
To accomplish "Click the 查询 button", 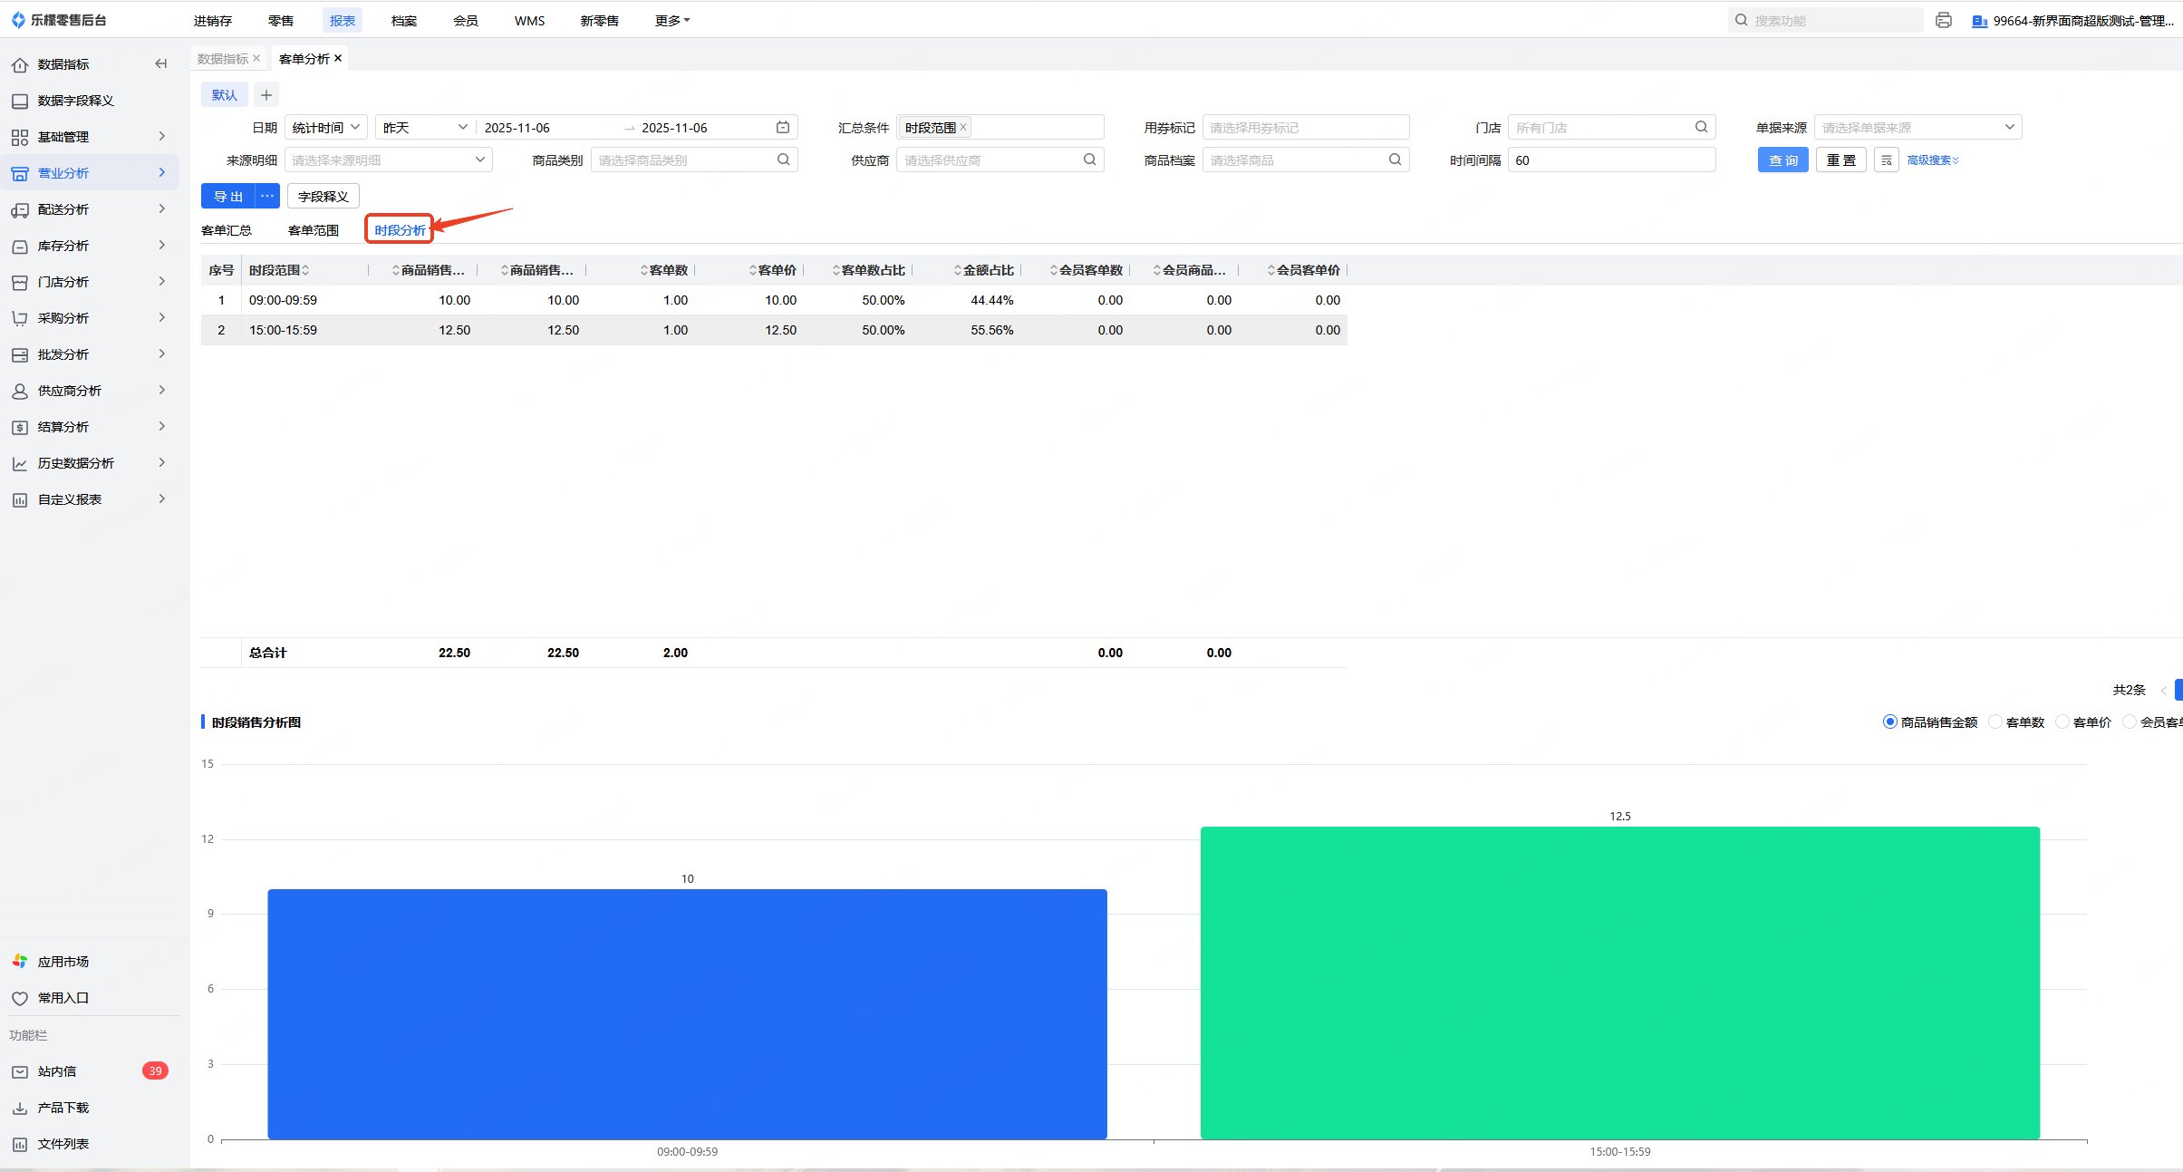I will (1782, 160).
